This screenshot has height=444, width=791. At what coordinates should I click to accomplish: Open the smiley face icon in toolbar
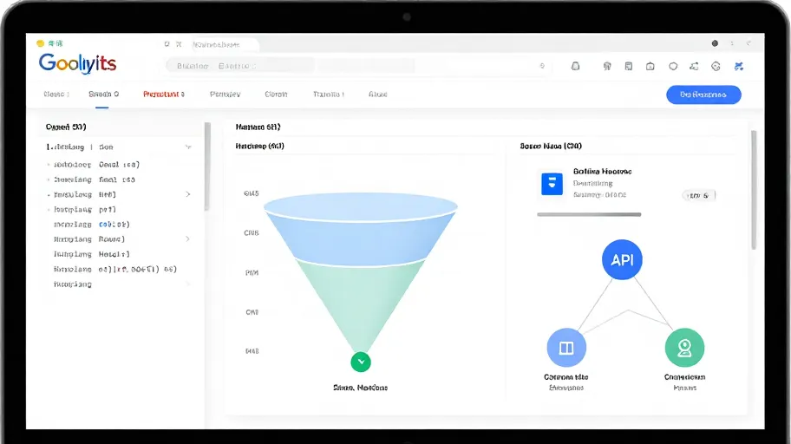tap(716, 66)
